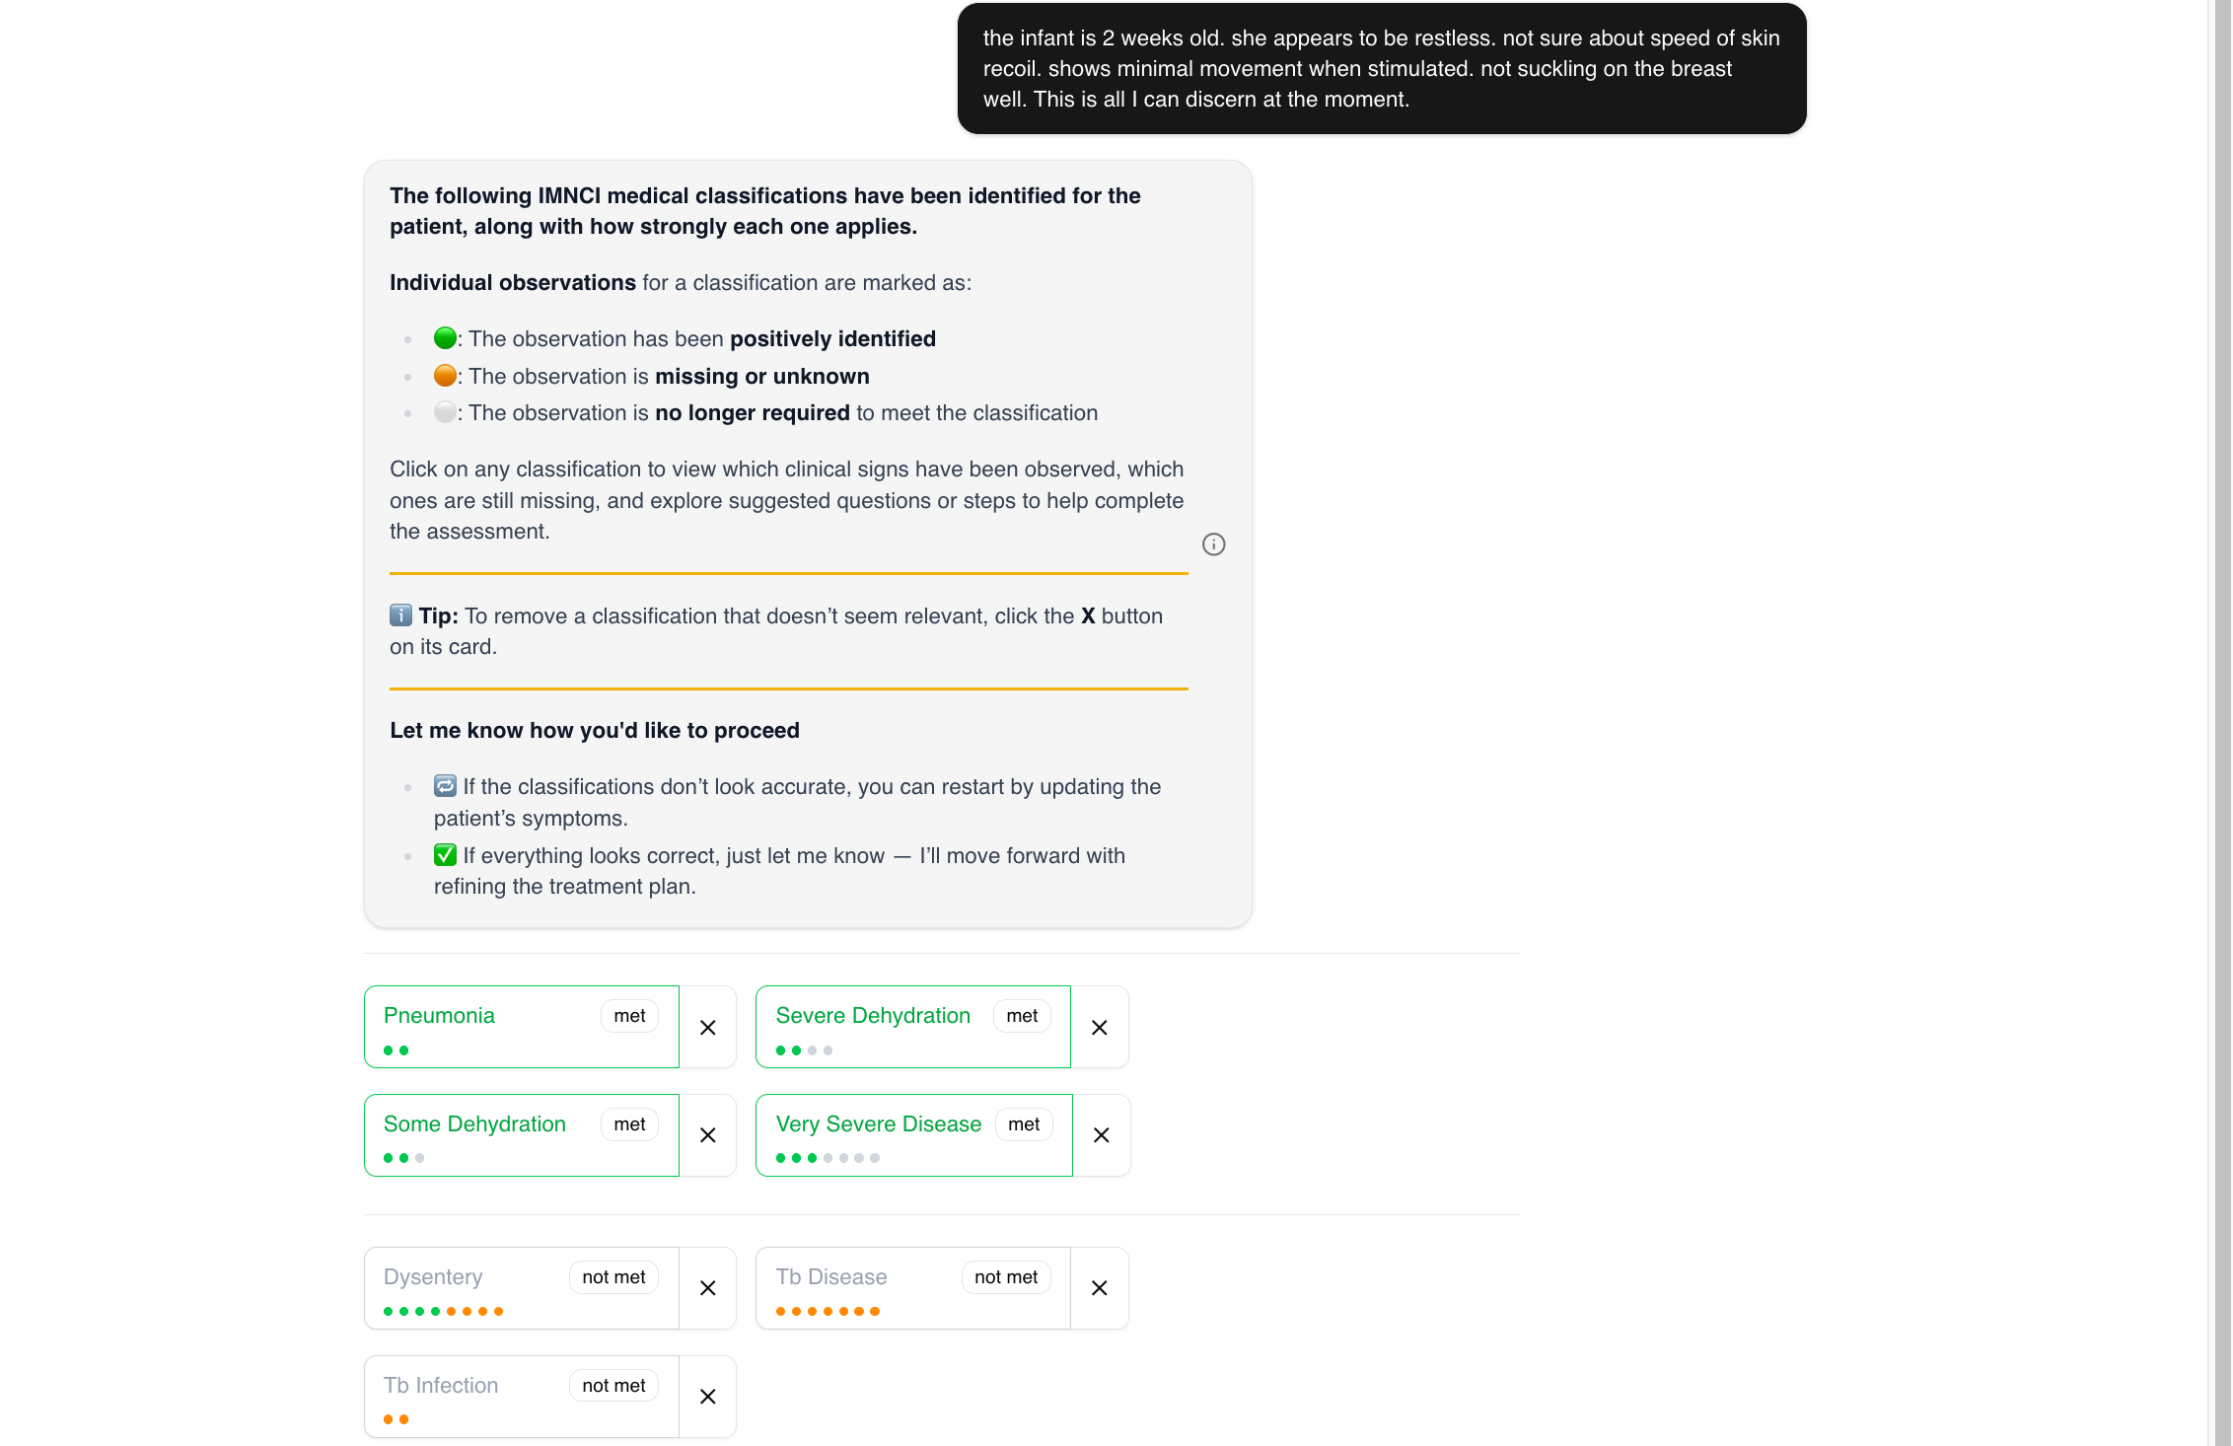2233x1446 pixels.
Task: Click the info icon beside the instructions card
Action: 1213,543
